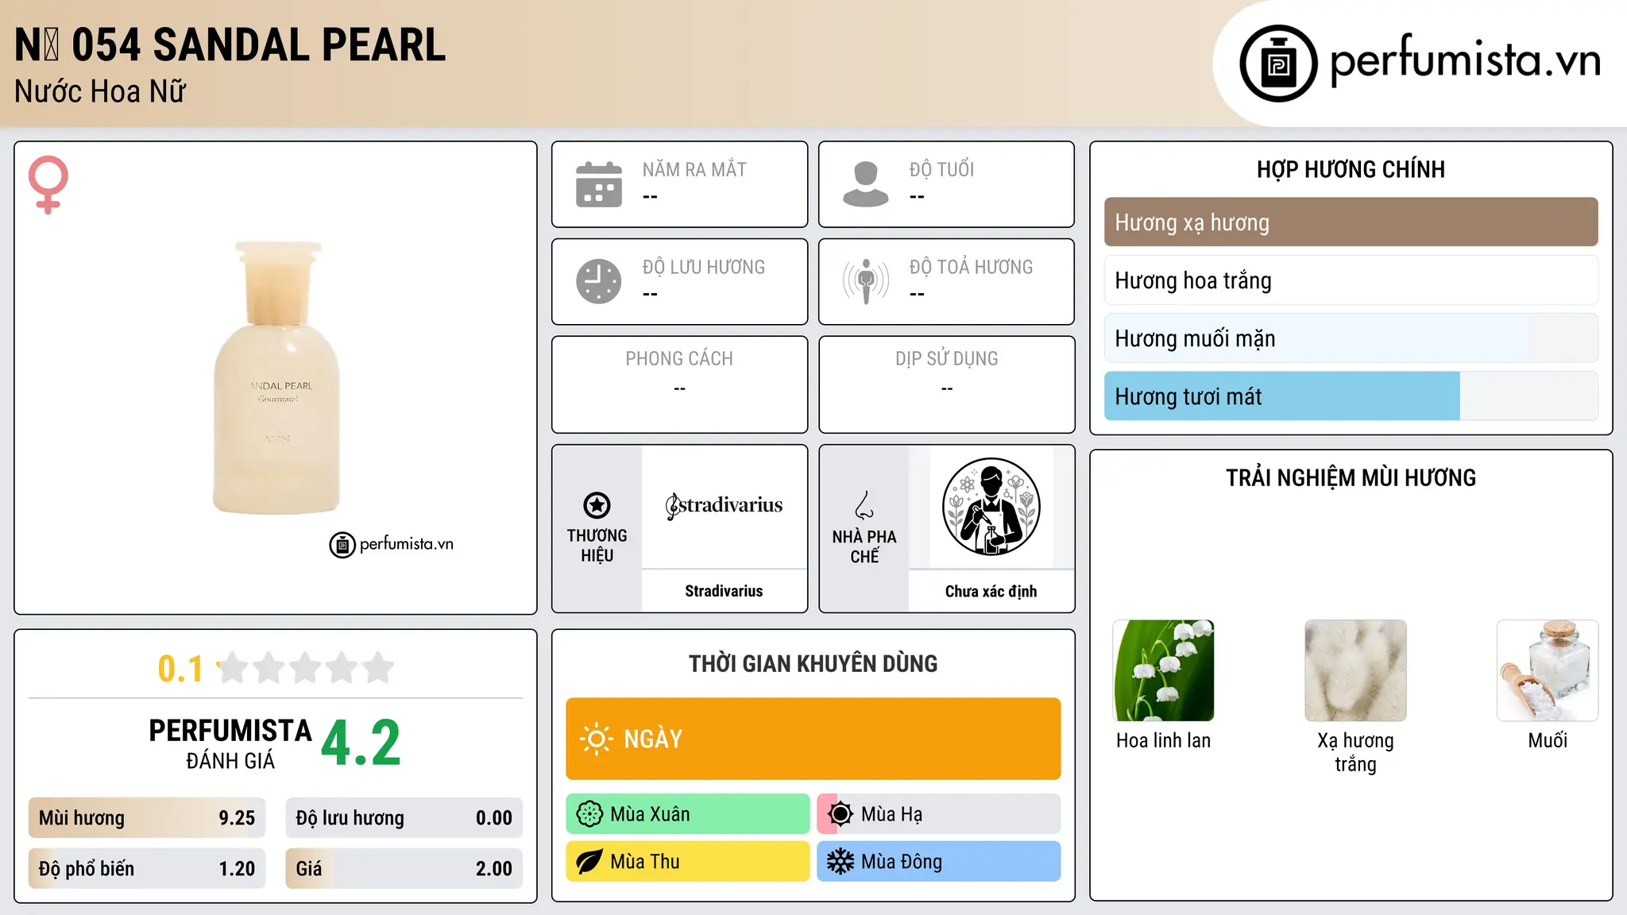Click the Năm Ra Mắt label
The height and width of the screenshot is (915, 1627).
(x=694, y=169)
